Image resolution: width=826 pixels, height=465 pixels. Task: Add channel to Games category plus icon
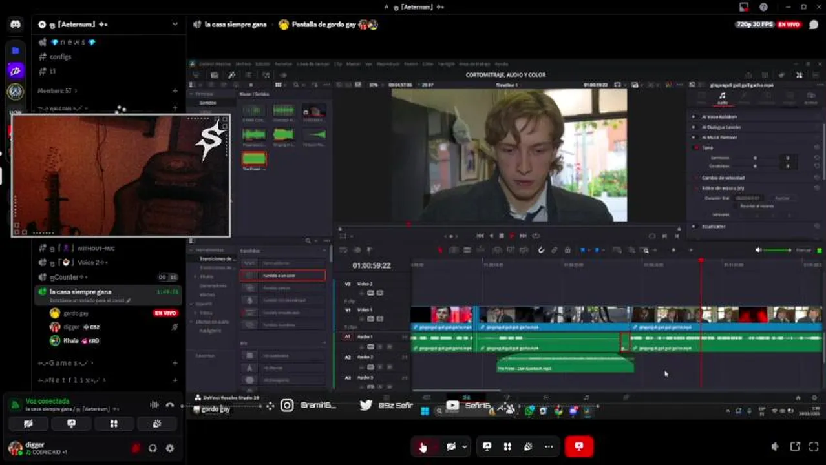[175, 363]
